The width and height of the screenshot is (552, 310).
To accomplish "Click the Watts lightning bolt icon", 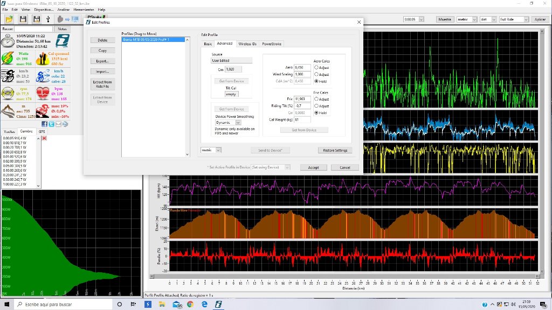I will tap(8, 58).
